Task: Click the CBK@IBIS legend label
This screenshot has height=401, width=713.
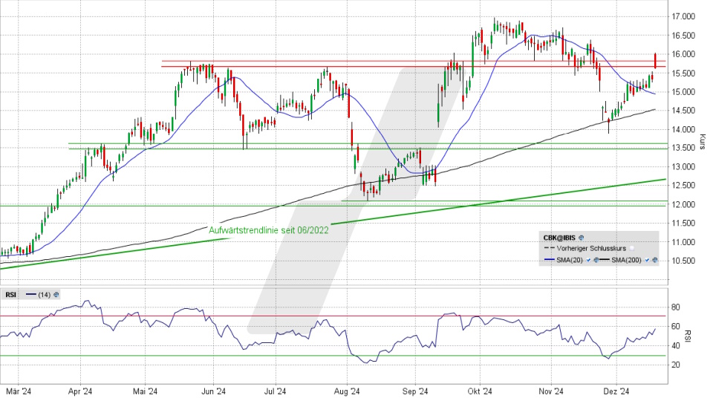Action: [x=559, y=238]
